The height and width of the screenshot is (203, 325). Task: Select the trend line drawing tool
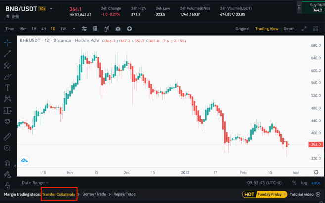(7, 54)
